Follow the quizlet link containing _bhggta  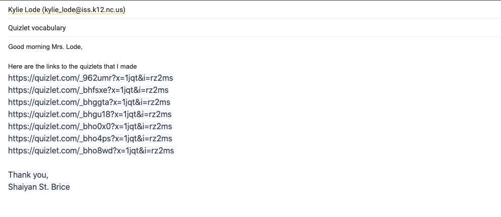(89, 102)
